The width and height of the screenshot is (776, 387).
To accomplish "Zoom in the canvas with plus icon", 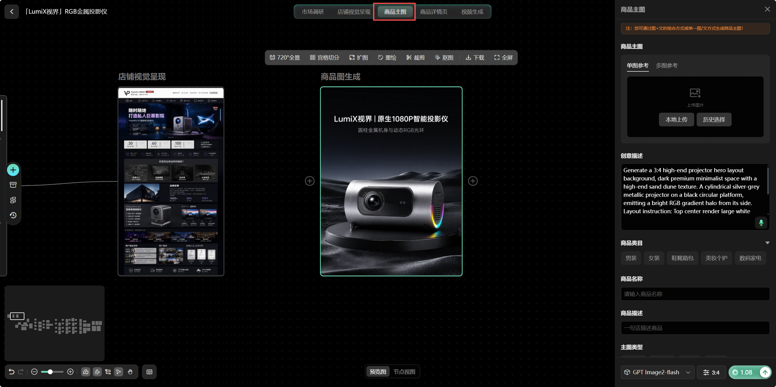I will 70,372.
